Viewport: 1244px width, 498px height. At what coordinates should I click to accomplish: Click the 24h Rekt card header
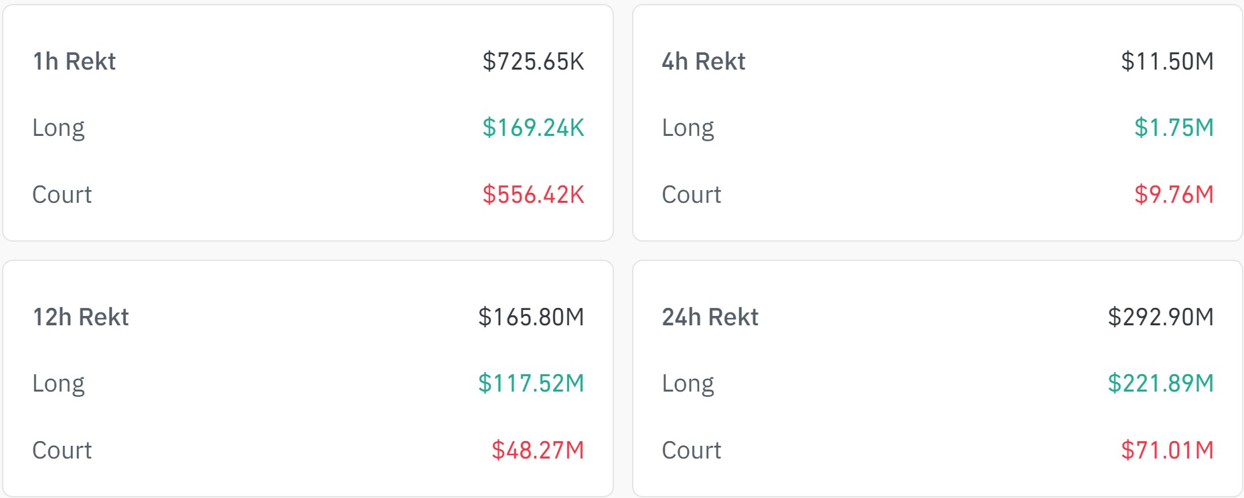(x=710, y=317)
